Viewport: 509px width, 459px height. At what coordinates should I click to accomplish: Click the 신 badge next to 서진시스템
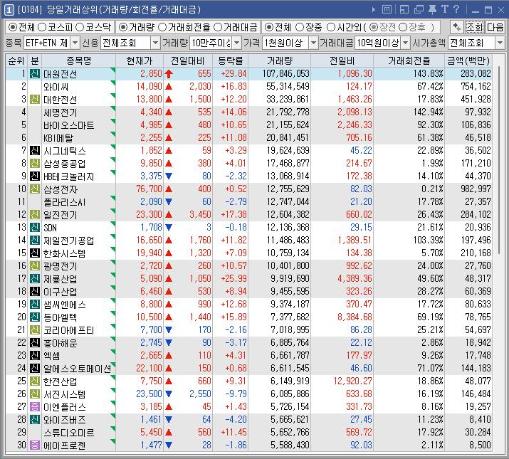[x=35, y=394]
